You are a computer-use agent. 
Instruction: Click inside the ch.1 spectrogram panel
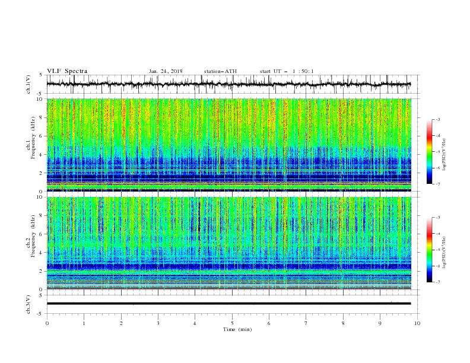tap(228, 145)
